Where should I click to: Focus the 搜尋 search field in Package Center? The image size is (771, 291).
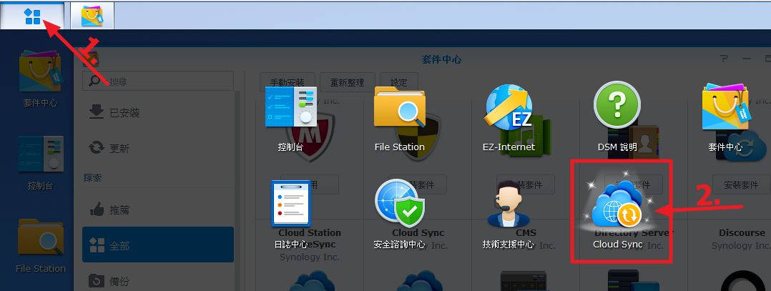point(158,81)
